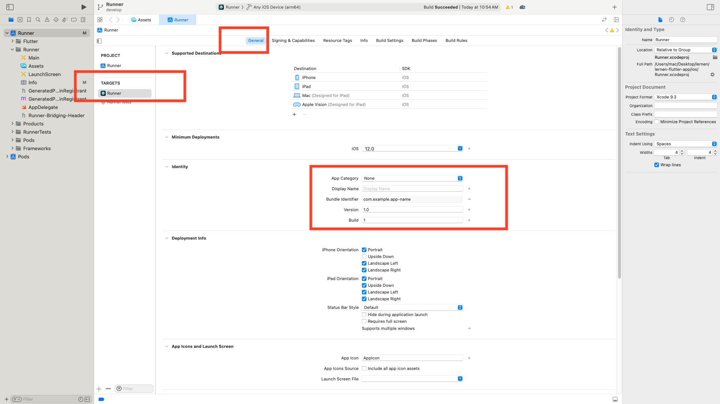Add a supported destination

(294, 115)
